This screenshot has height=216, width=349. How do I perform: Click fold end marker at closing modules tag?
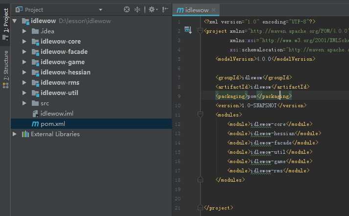(x=200, y=180)
